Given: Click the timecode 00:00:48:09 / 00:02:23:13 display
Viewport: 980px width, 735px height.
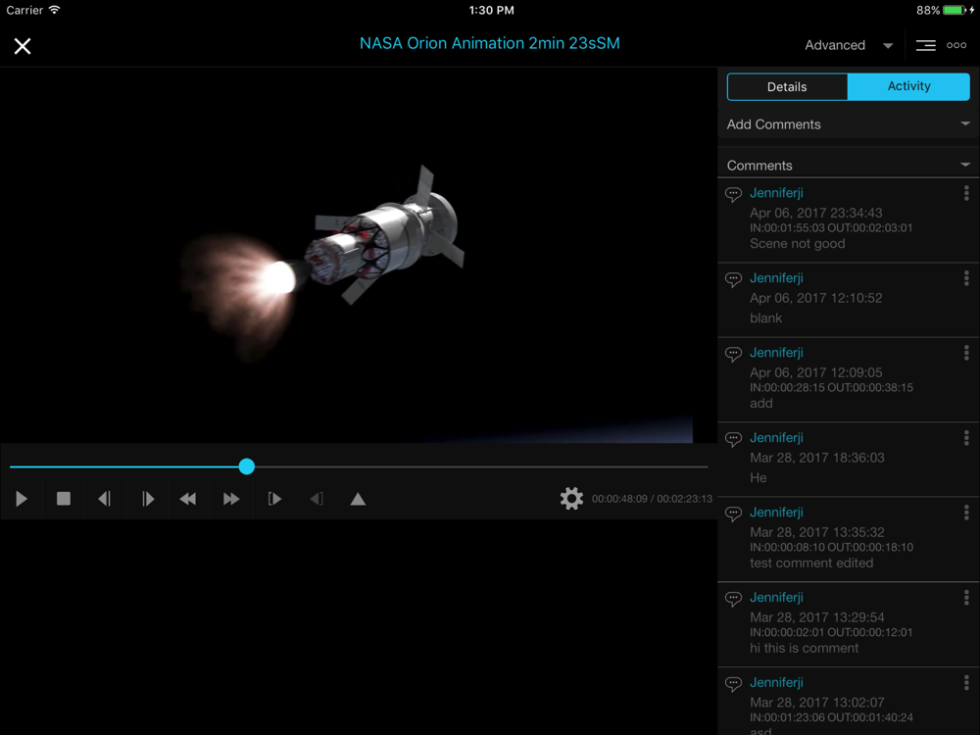Looking at the screenshot, I should click(652, 499).
